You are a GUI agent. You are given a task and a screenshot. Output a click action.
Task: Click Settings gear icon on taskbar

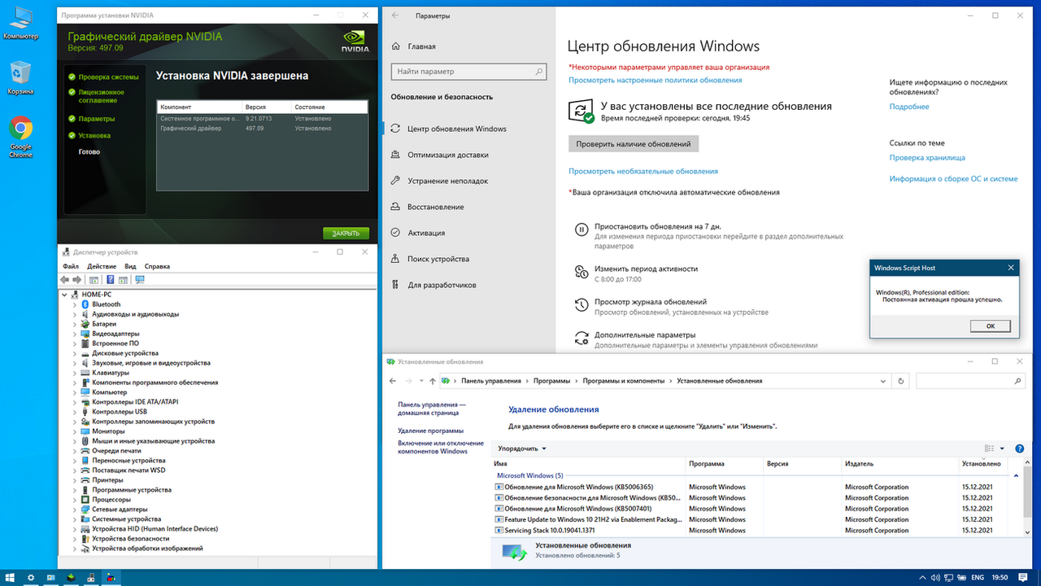click(x=31, y=577)
